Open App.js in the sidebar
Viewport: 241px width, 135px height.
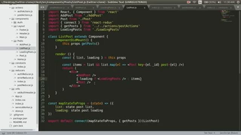pos(18,96)
